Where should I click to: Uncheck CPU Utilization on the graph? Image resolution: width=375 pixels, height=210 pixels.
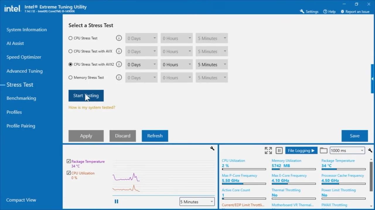(x=69, y=173)
